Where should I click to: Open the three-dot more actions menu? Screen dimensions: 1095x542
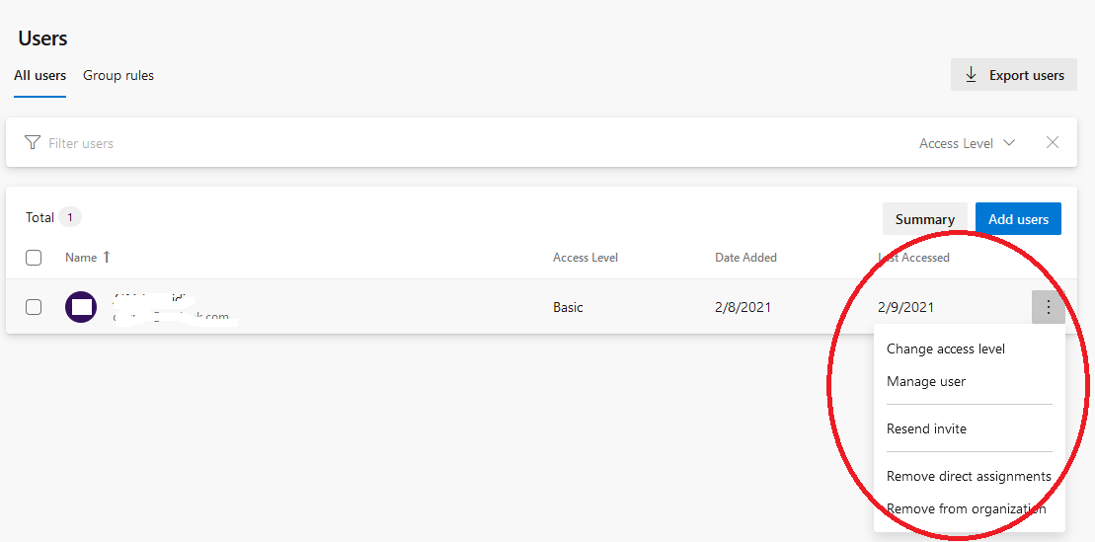pyautogui.click(x=1048, y=307)
